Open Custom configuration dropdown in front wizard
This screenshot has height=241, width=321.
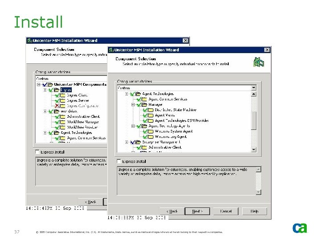coord(254,88)
